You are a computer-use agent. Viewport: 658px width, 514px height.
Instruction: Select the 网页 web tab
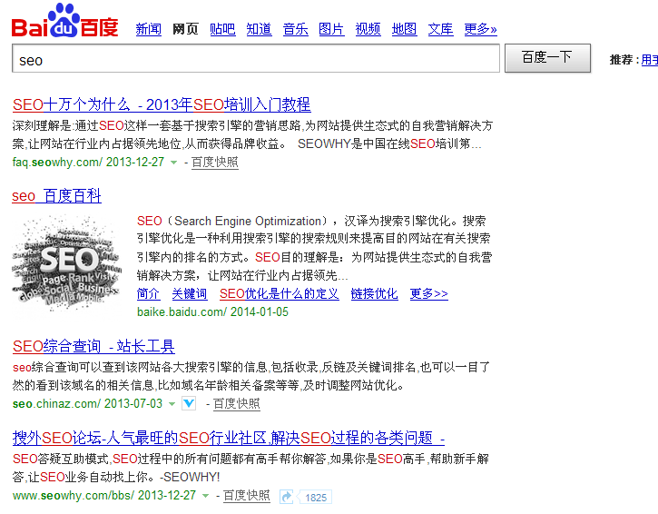tap(185, 29)
